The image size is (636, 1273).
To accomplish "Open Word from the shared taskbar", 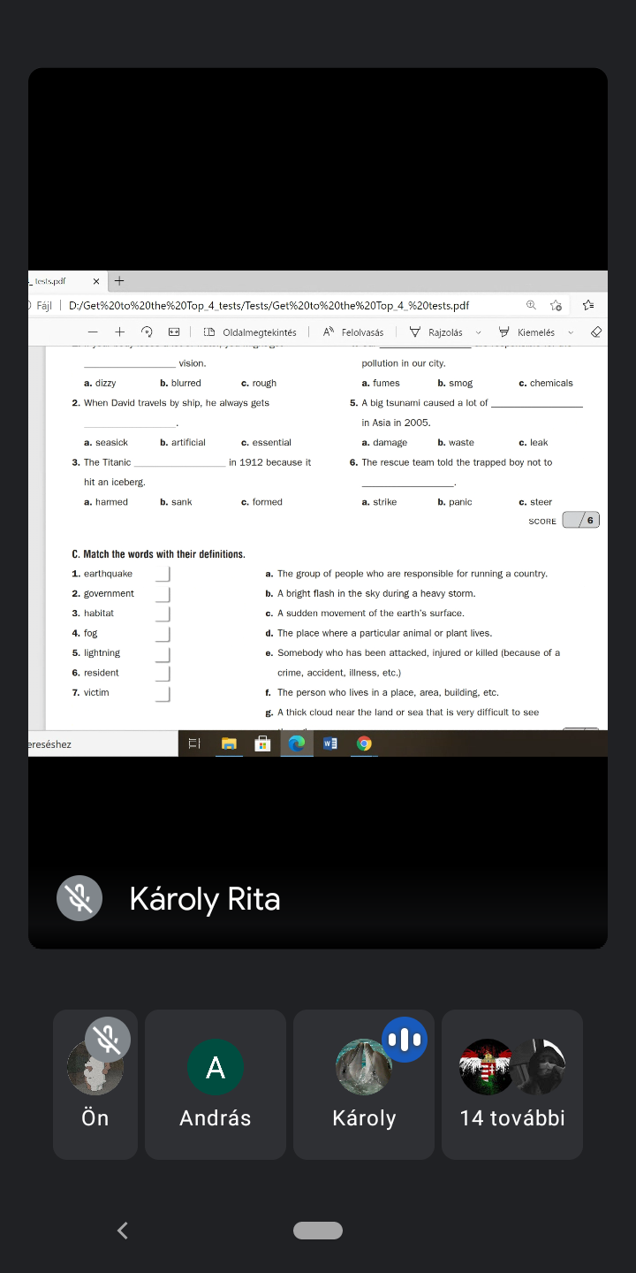I will tap(329, 743).
